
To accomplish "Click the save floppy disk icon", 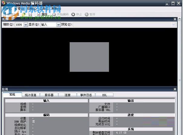I will 30,15.
